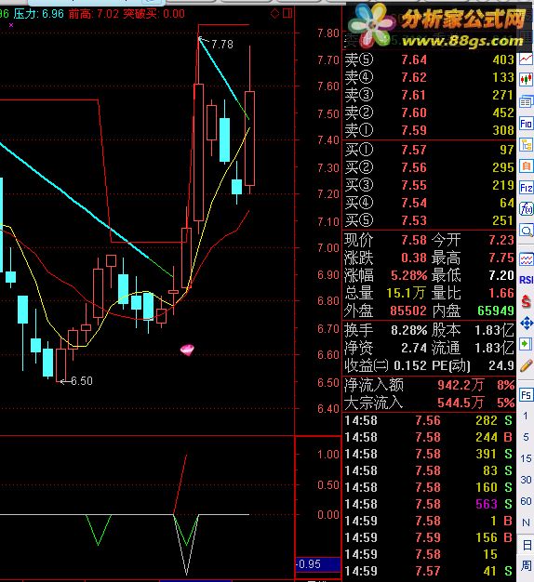
Task: Click the 现价 value 7.58
Action: pos(414,240)
